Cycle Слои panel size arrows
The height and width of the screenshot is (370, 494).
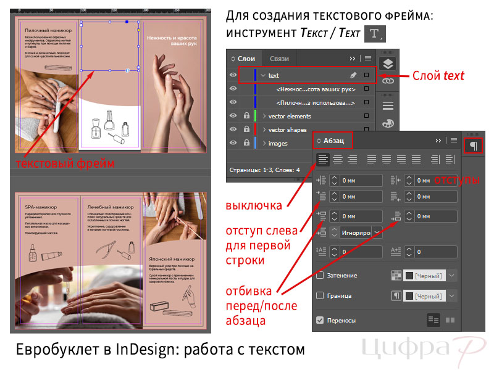click(x=233, y=59)
